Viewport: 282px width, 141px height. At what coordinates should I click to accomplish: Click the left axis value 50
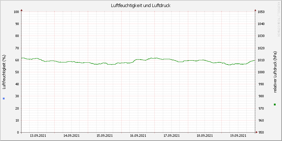tap(17, 72)
